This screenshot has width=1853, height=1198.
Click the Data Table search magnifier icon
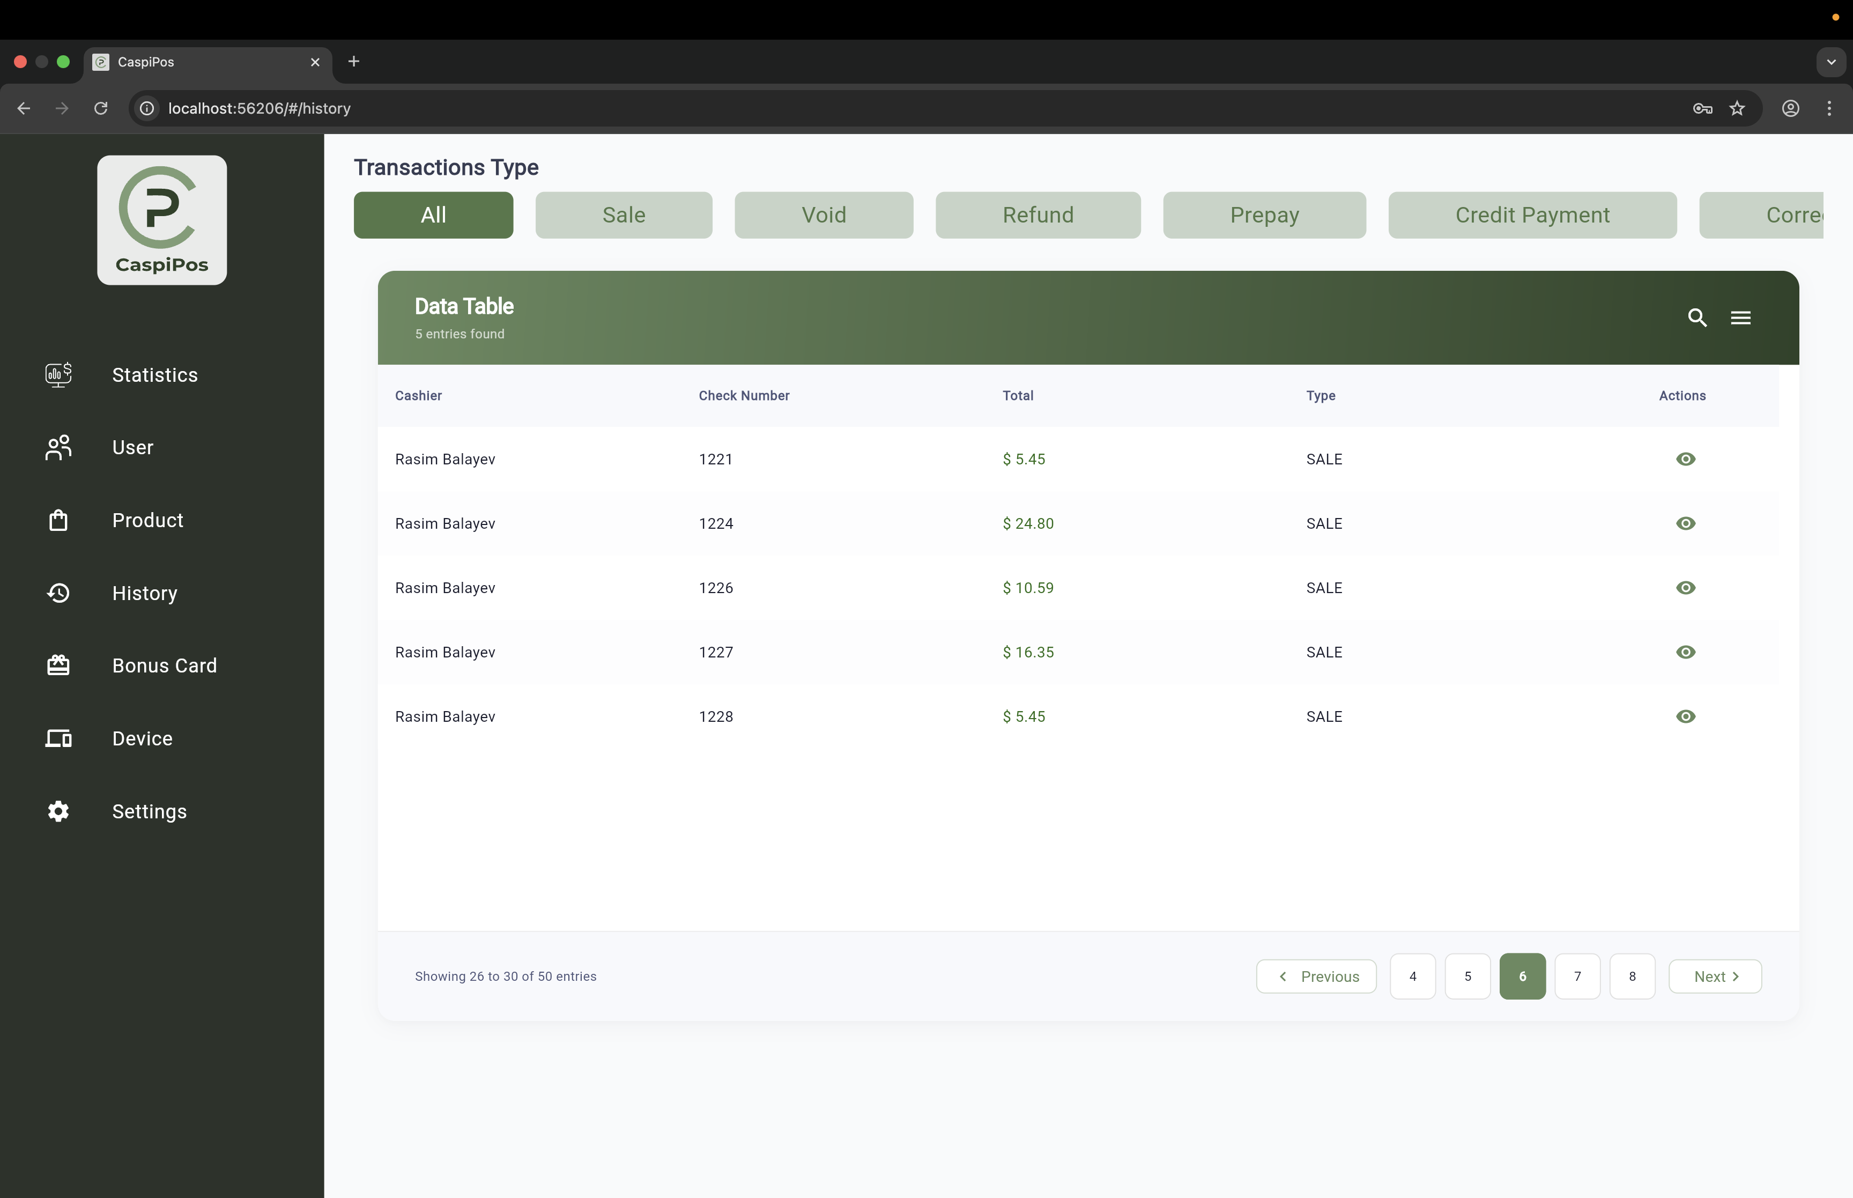coord(1696,317)
